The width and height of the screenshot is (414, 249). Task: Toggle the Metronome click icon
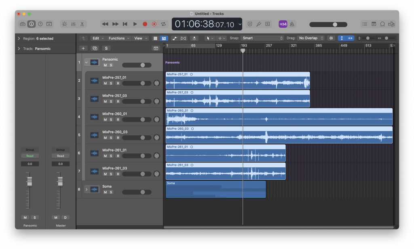(x=292, y=24)
